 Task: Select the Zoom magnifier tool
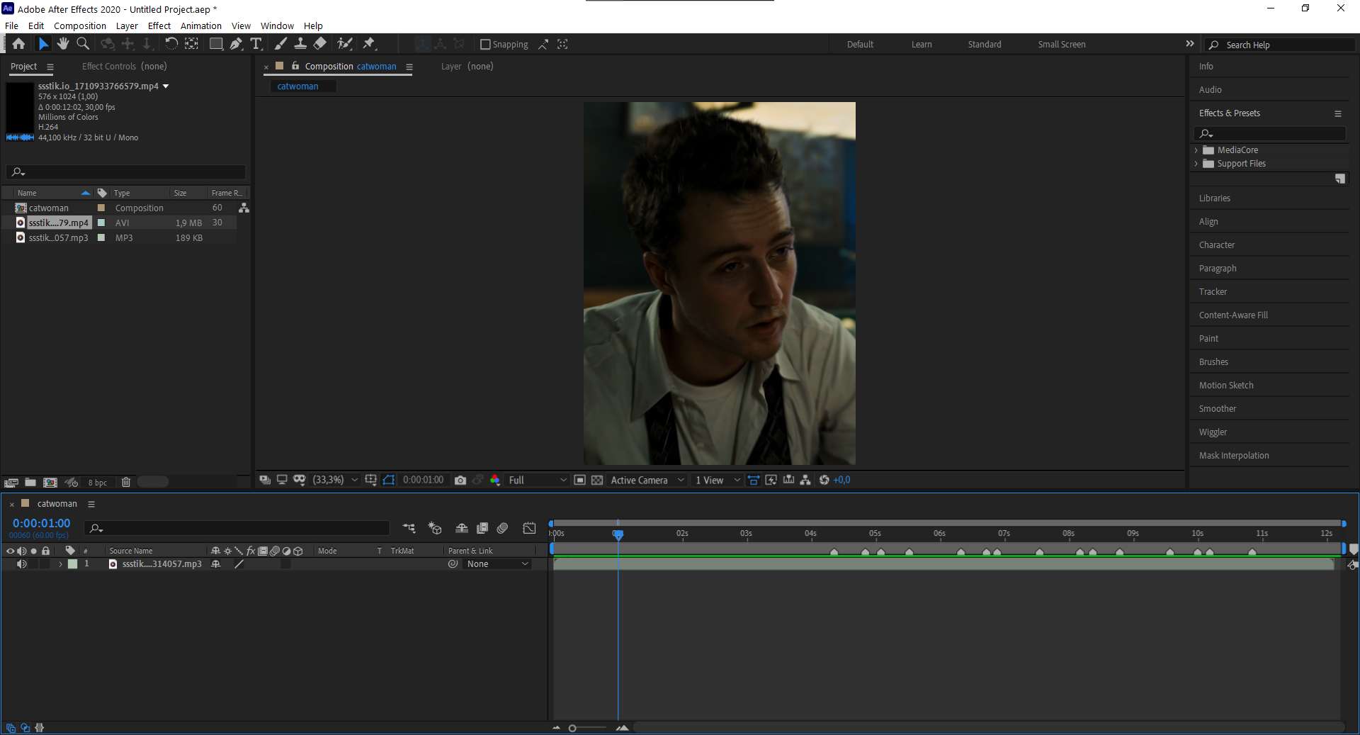tap(83, 44)
